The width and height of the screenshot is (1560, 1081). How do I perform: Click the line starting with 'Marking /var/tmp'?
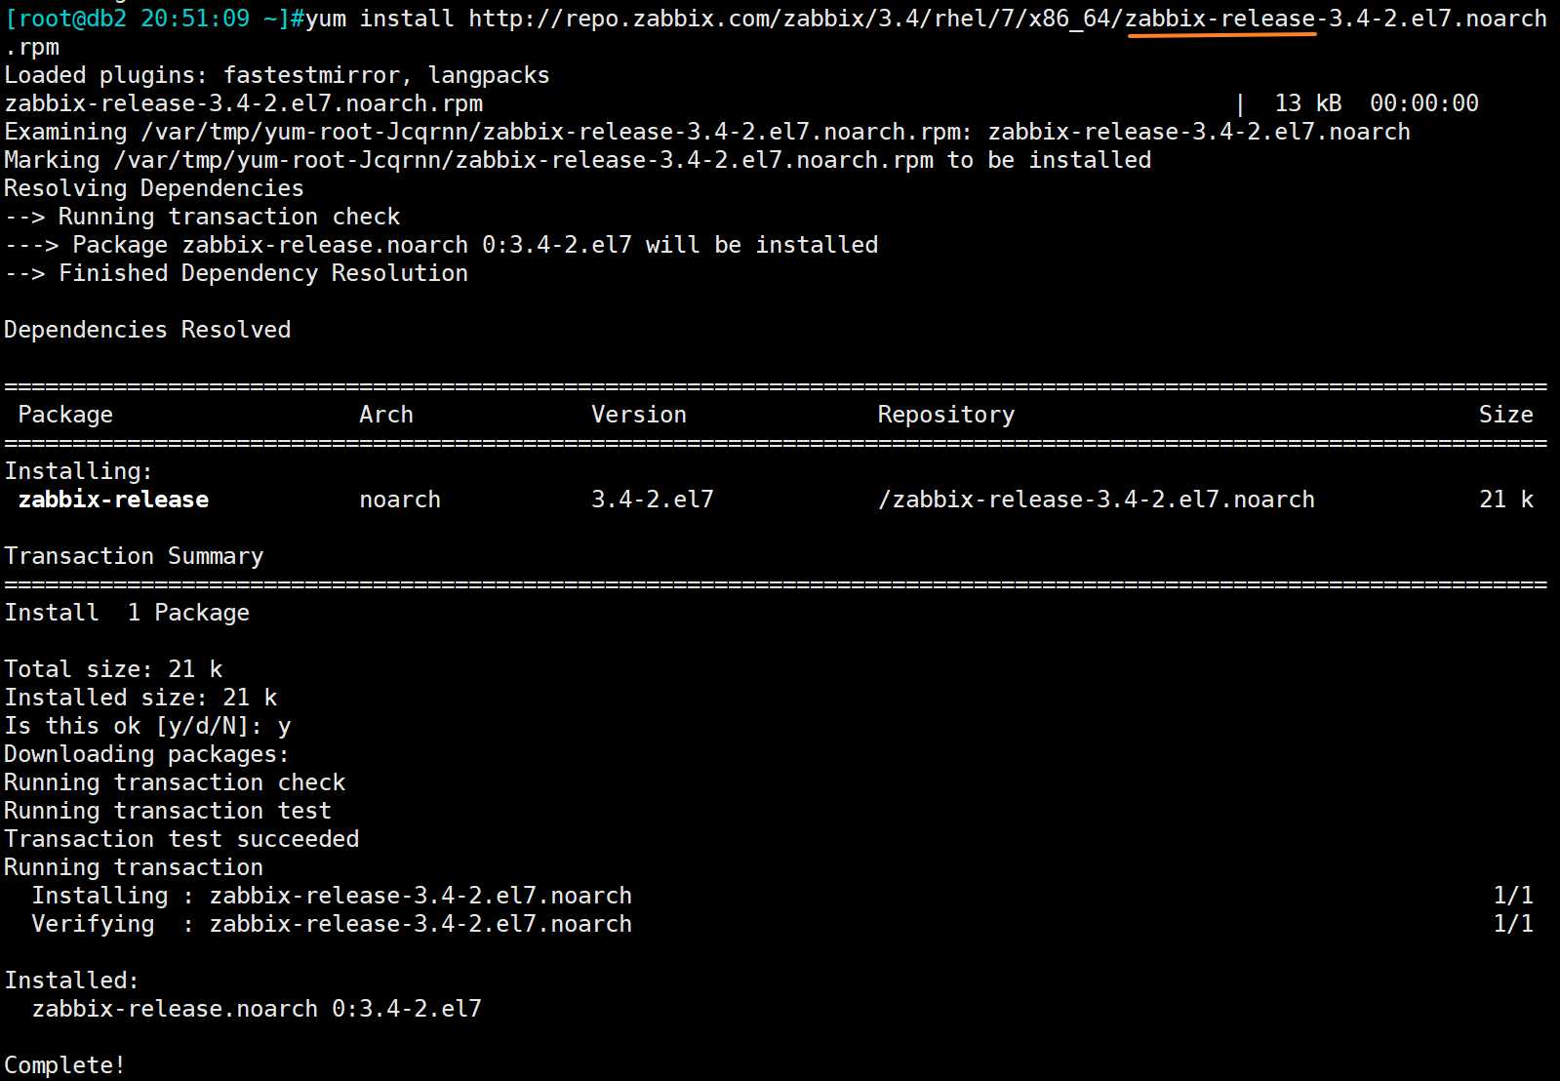tap(578, 160)
